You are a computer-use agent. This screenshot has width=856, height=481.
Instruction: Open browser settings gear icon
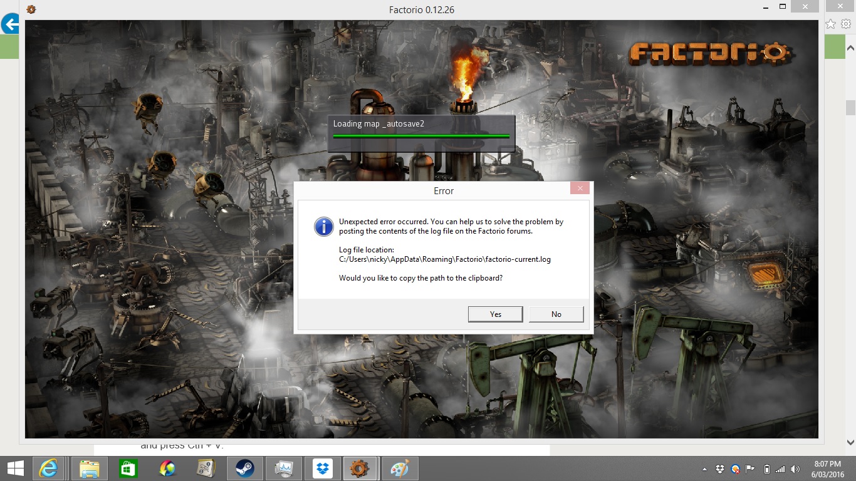[846, 24]
